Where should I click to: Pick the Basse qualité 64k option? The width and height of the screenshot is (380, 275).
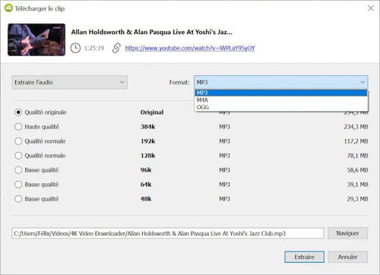[x=18, y=185]
